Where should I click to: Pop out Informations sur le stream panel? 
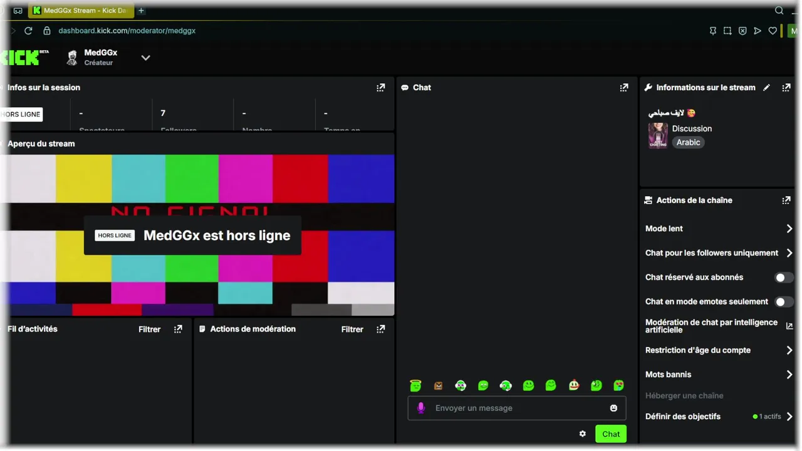(786, 88)
